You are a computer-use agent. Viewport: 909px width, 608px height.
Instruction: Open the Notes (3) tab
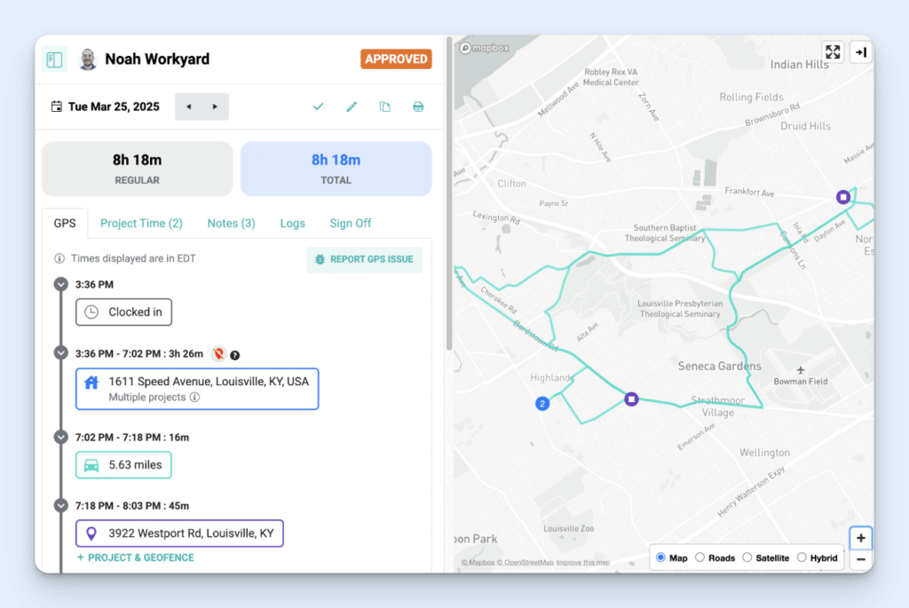pos(230,223)
